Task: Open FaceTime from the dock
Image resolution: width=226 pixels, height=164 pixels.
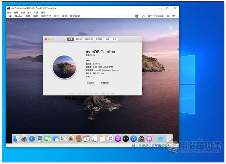Action: coord(47,139)
